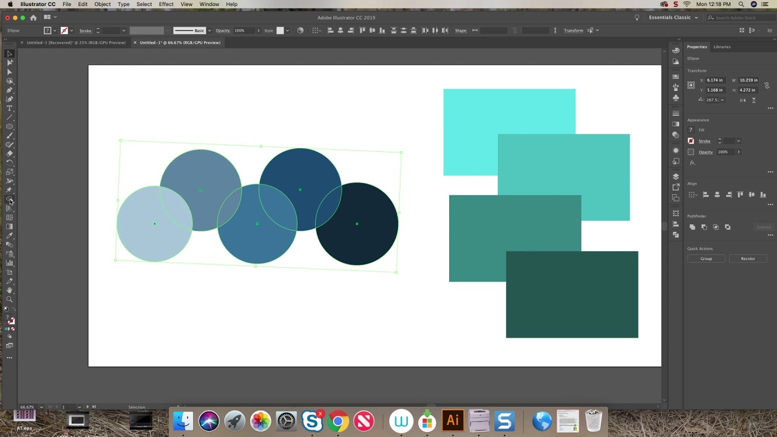
Task: Expand the Basic brush definition dropdown
Action: [209, 30]
